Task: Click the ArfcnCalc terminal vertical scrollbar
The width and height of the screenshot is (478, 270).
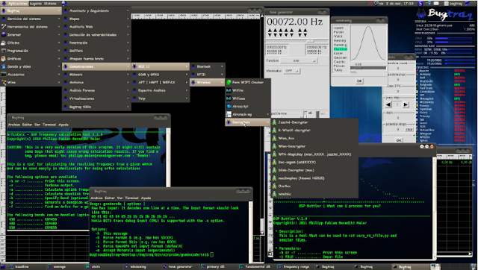Action: pyautogui.click(x=168, y=157)
